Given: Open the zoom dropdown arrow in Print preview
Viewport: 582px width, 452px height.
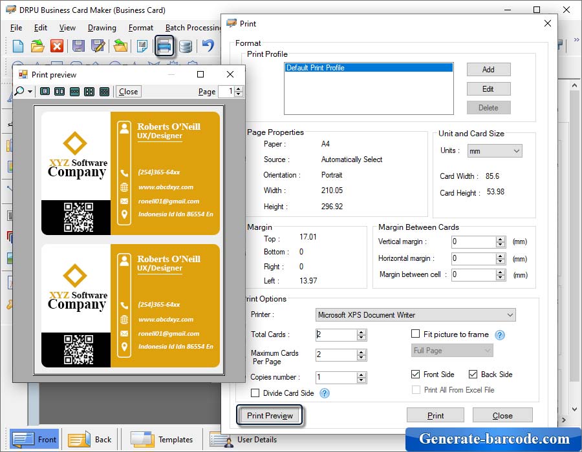Looking at the screenshot, I should coord(30,92).
